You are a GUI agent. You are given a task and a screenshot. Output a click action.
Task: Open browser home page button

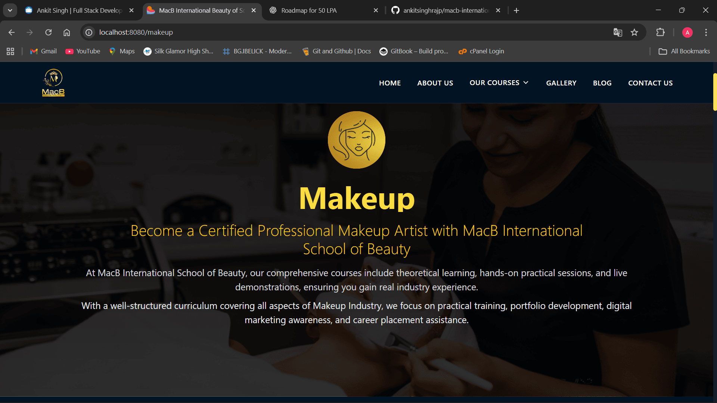[66, 32]
